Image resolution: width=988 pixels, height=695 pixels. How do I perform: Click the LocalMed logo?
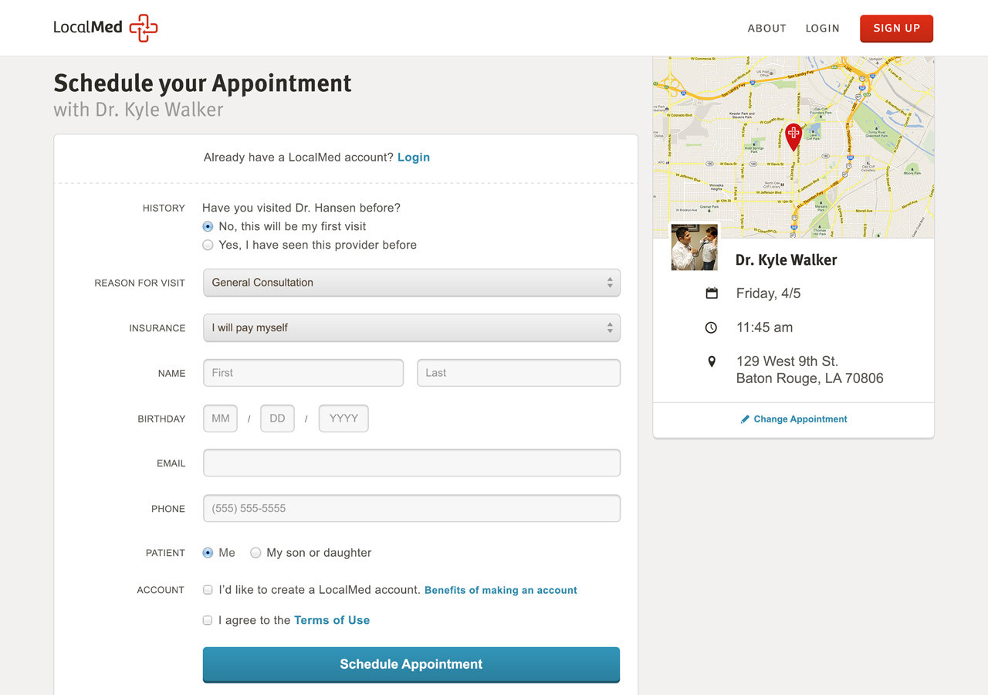(x=106, y=28)
